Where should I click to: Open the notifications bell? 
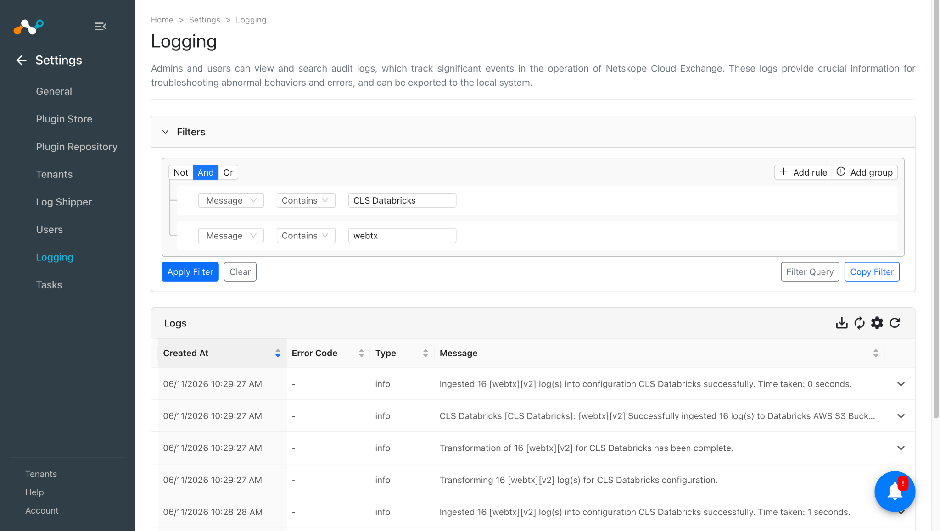click(x=895, y=491)
